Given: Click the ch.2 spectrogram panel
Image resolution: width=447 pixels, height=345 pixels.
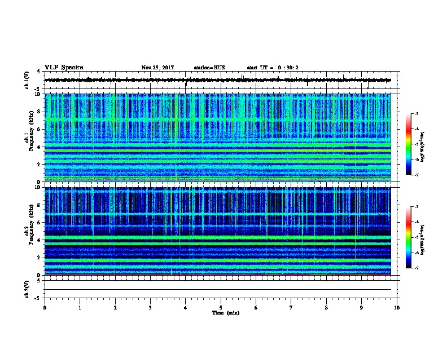Looking at the screenshot, I should (218, 231).
